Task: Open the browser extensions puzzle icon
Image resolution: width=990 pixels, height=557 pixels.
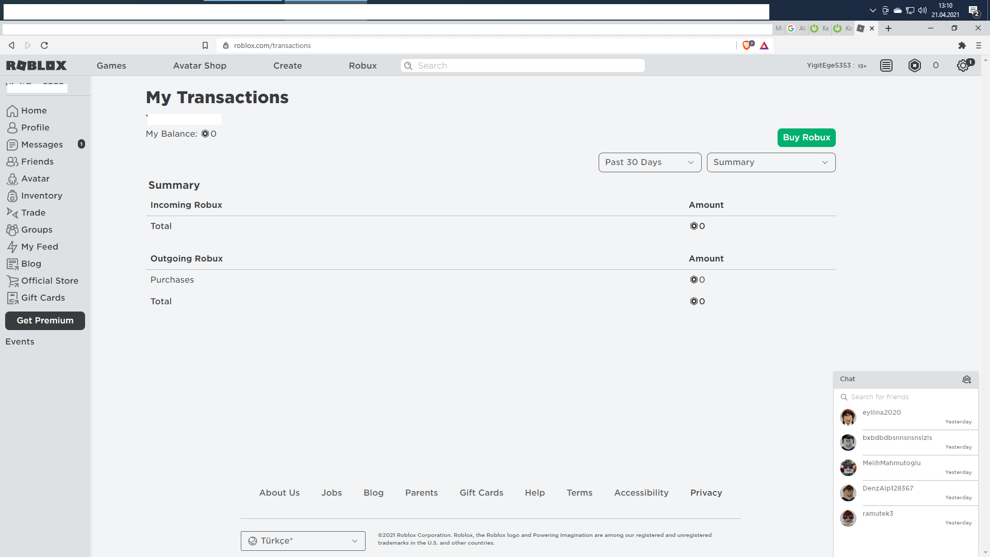Action: click(x=962, y=45)
